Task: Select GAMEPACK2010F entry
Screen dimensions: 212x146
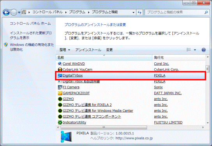Action: click(76, 93)
